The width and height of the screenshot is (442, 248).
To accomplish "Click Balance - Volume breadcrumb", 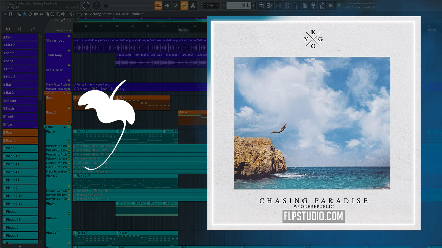I will tap(130, 14).
